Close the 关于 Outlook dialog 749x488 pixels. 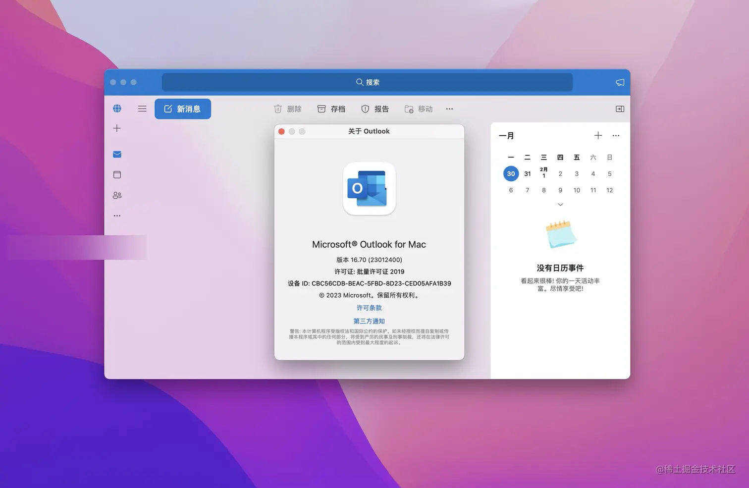(x=281, y=131)
